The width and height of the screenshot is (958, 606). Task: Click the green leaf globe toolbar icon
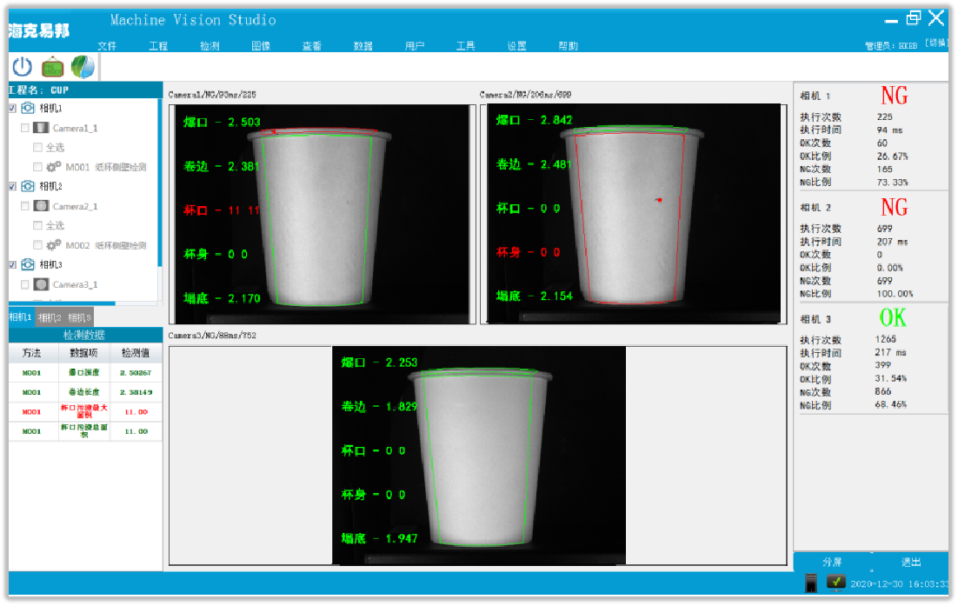(x=83, y=67)
